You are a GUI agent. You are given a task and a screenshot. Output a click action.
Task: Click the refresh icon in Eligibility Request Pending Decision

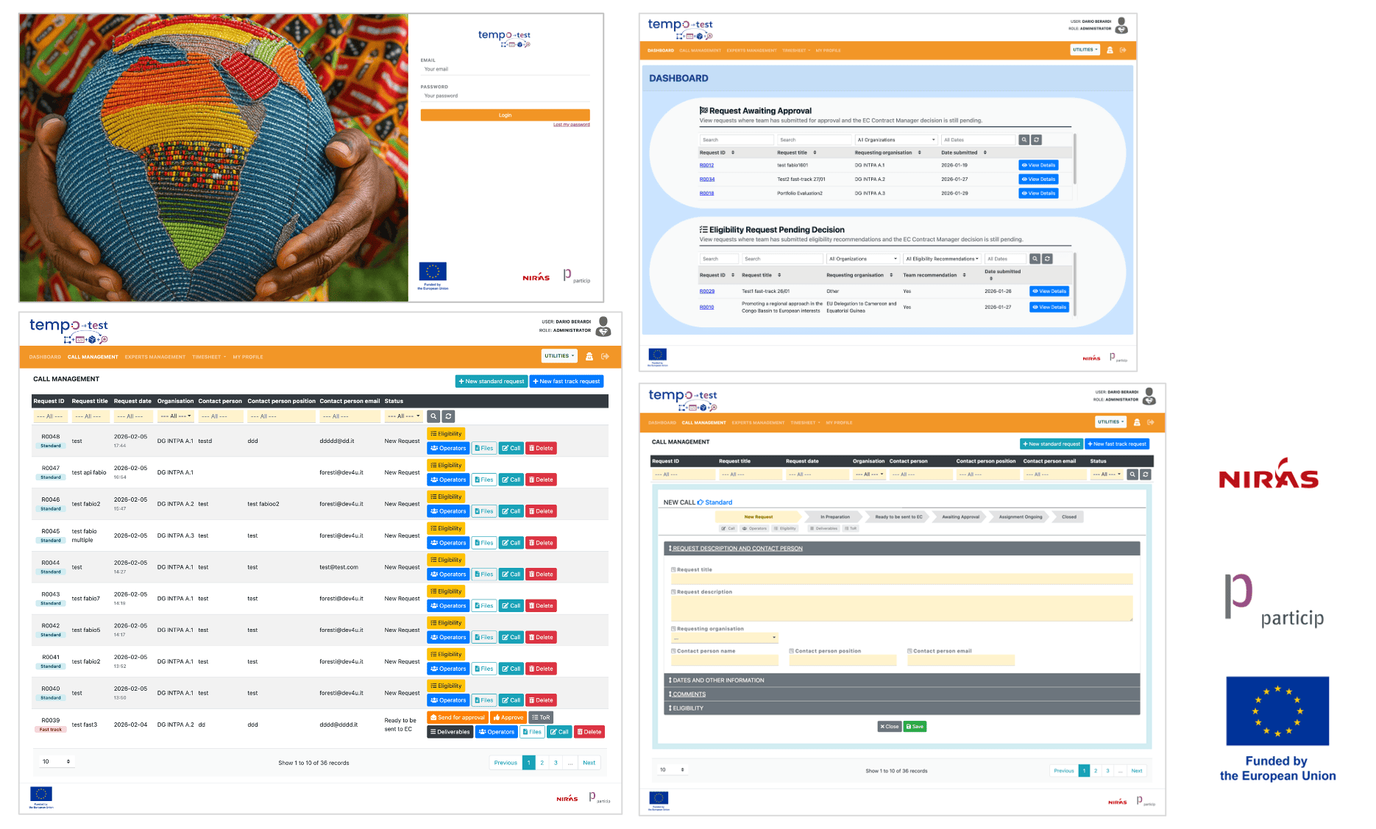click(1047, 258)
